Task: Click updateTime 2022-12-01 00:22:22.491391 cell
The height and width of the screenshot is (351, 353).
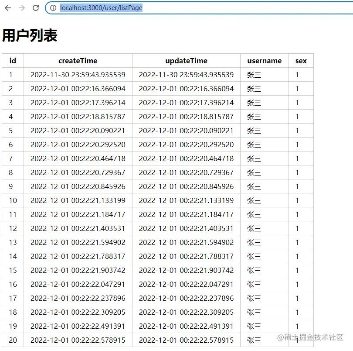Action: click(186, 326)
